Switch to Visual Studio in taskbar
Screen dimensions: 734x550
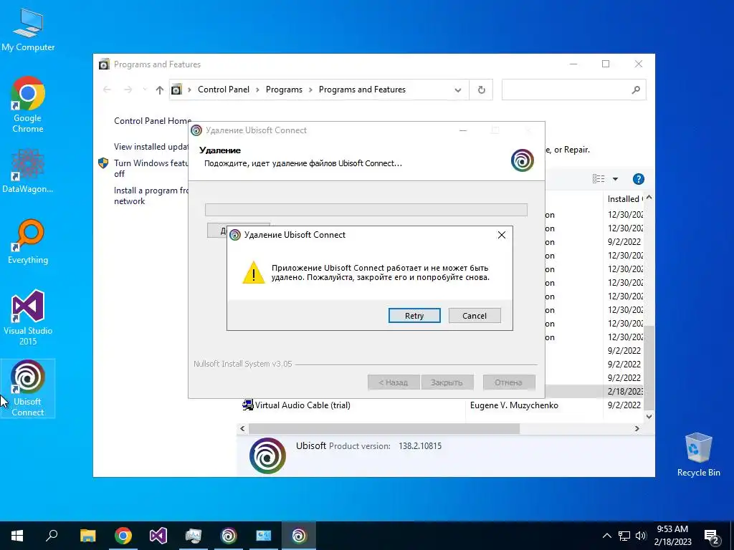pos(158,536)
